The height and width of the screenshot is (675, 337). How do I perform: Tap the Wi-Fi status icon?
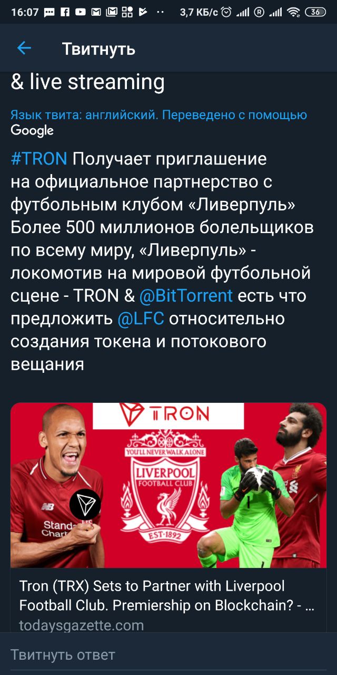click(x=294, y=12)
